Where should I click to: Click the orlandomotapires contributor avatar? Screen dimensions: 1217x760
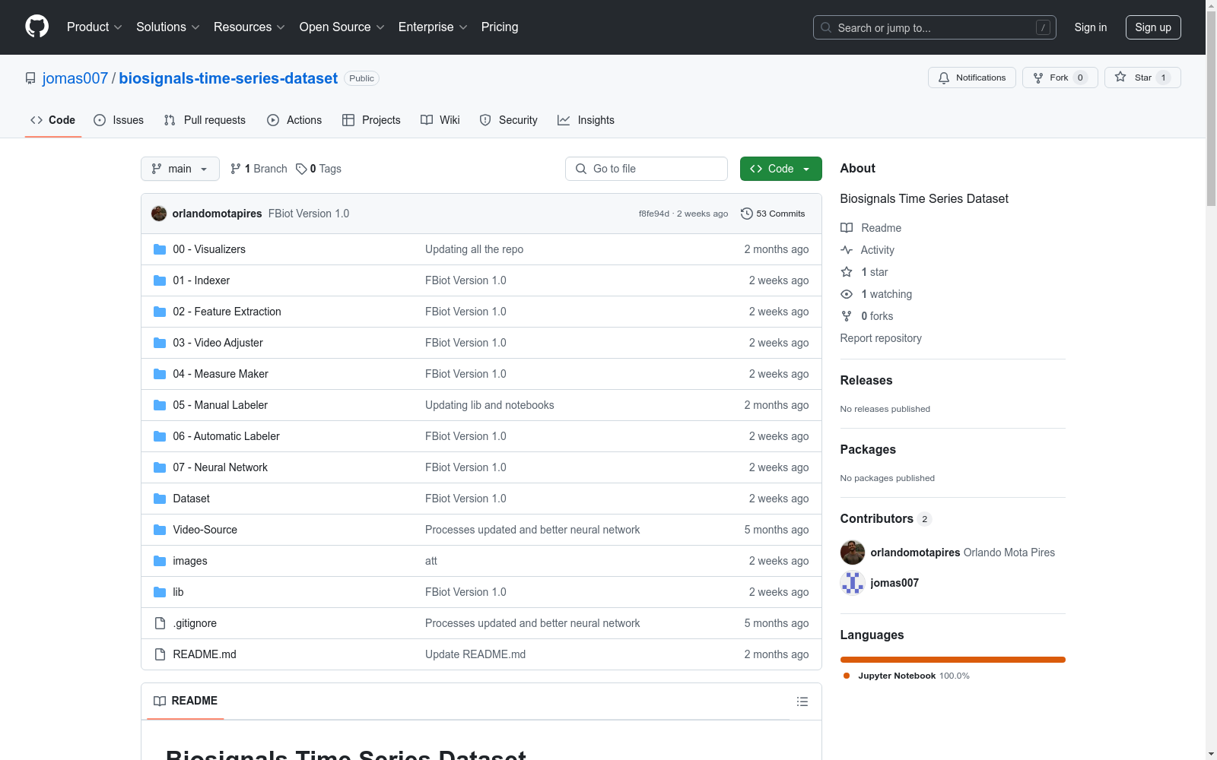click(x=853, y=553)
